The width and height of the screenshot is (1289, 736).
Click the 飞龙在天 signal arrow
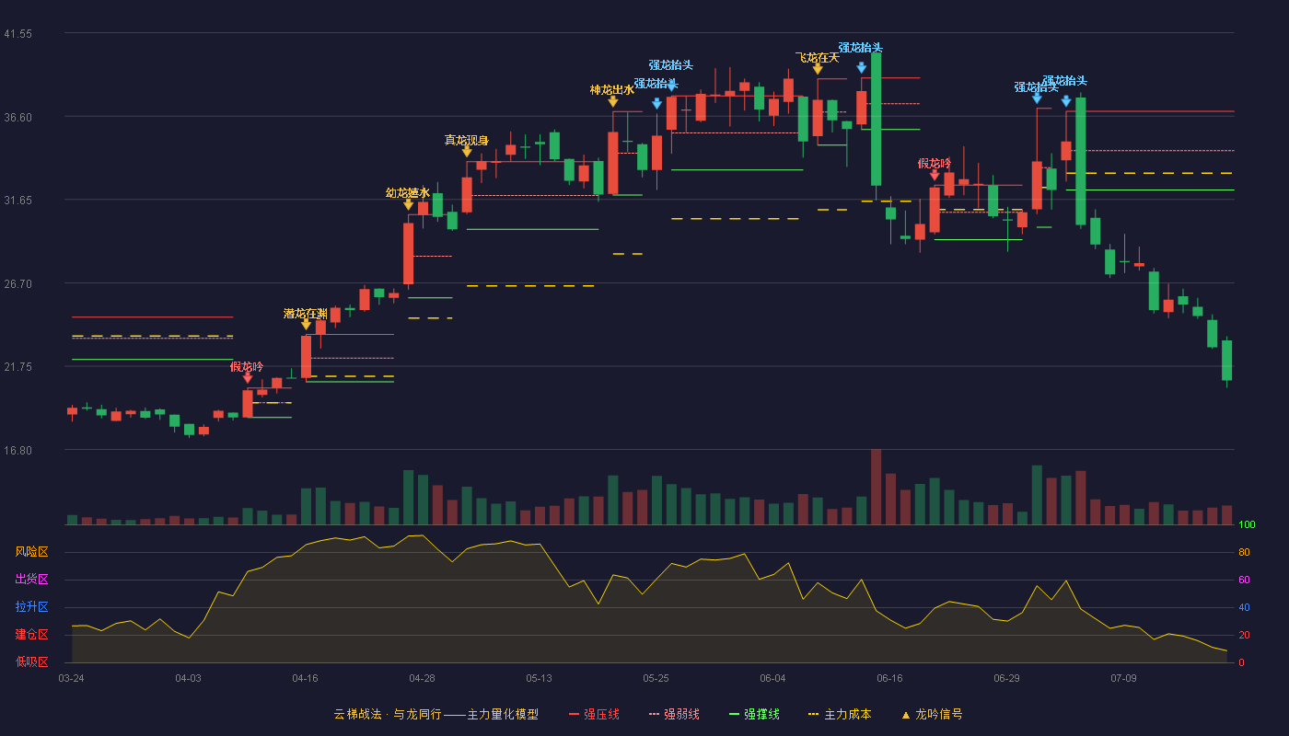click(x=818, y=69)
